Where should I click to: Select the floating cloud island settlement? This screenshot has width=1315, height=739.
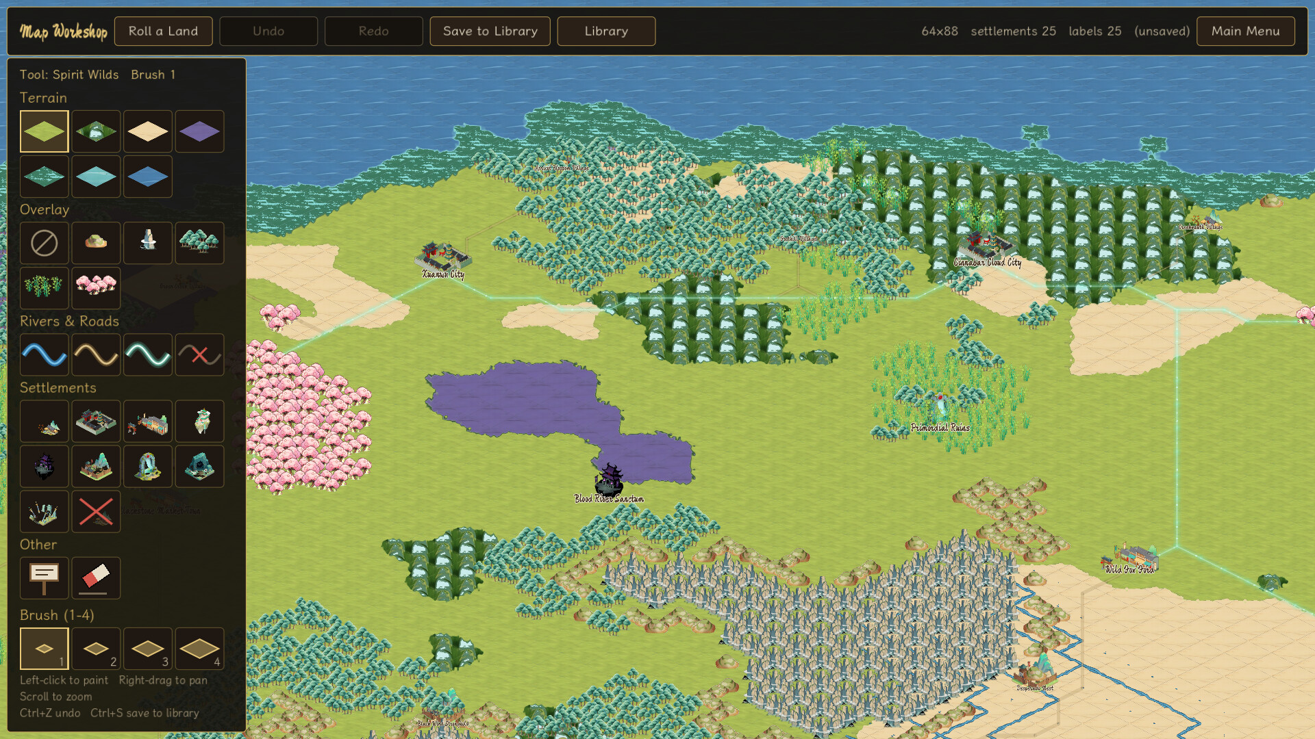199,421
